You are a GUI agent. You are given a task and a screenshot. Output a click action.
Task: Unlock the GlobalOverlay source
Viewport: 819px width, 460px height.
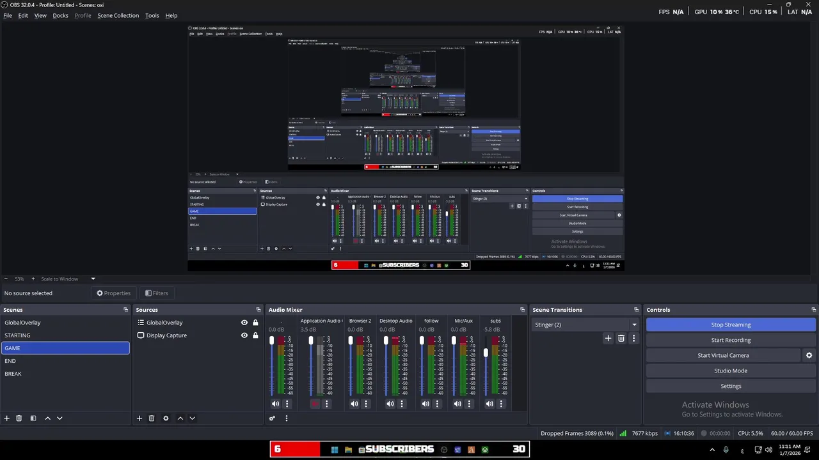pos(255,323)
